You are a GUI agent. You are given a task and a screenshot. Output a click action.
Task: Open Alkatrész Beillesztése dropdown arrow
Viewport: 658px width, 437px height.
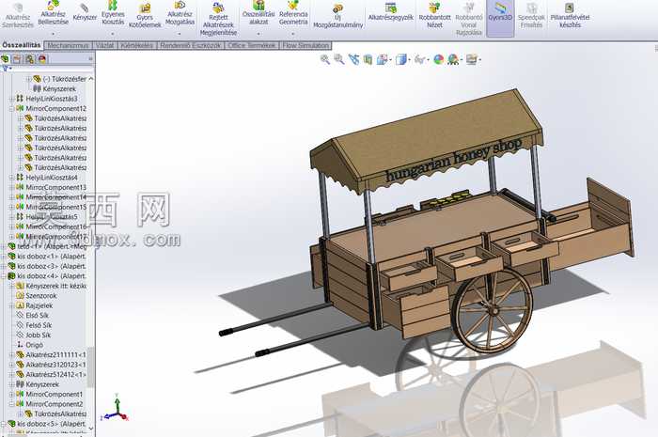coord(53,33)
